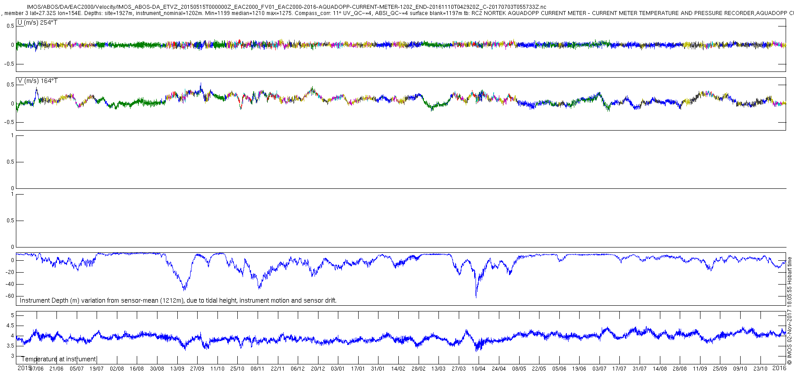Click the '10/04' date tick label
This screenshot has width=794, height=375.
pos(479,369)
